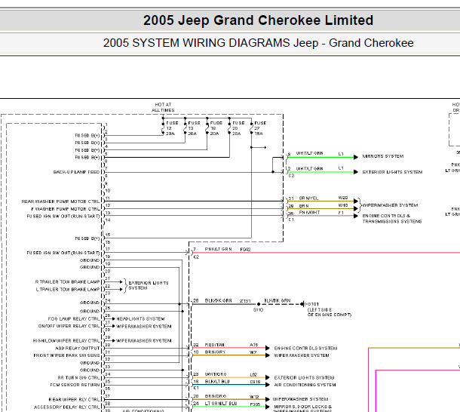The width and height of the screenshot is (460, 412).
Task: Click the 'RR TURN SIG CTRL' label
Action: click(x=79, y=377)
